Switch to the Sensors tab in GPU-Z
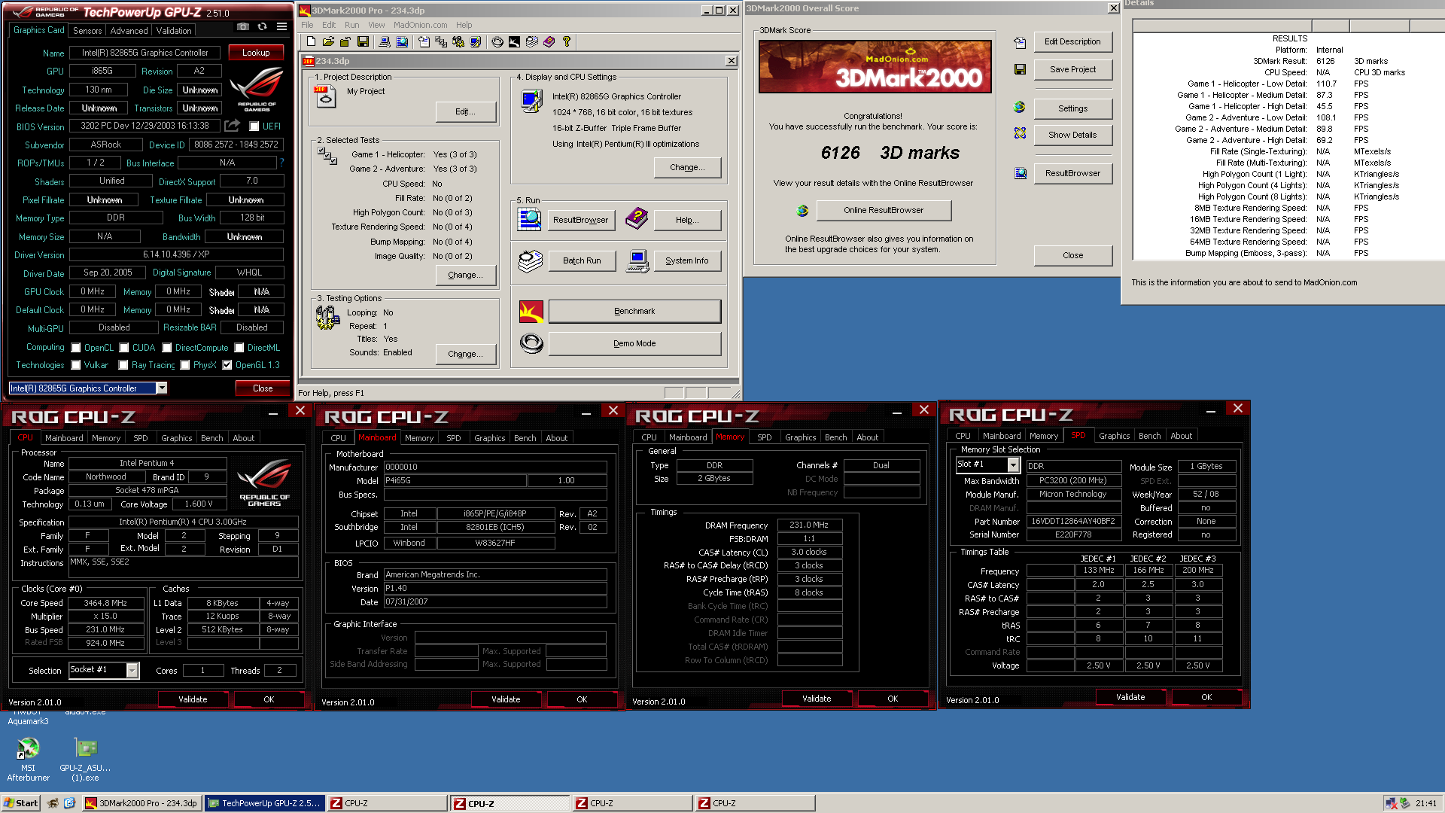The height and width of the screenshot is (813, 1445). tap(87, 31)
